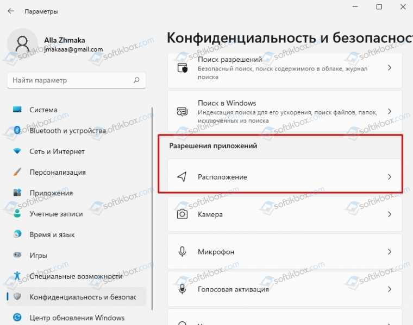This screenshot has width=413, height=325.
Task: Expand Поиск разрешений via its chevron
Action: [x=390, y=68]
